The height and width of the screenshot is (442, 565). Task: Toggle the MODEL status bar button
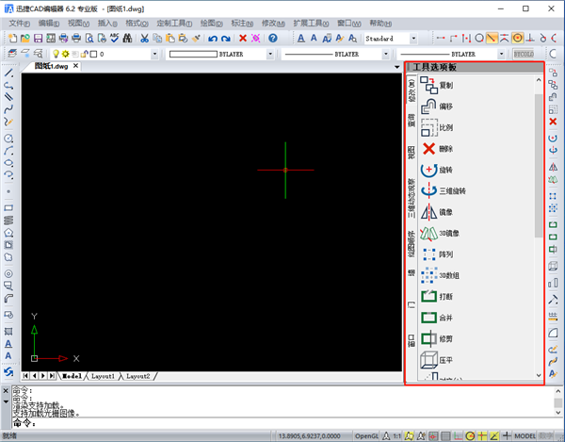525,435
